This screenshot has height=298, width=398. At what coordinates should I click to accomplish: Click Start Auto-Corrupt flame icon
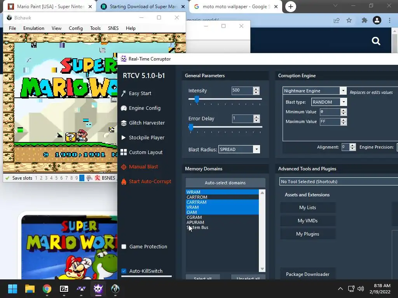click(124, 182)
